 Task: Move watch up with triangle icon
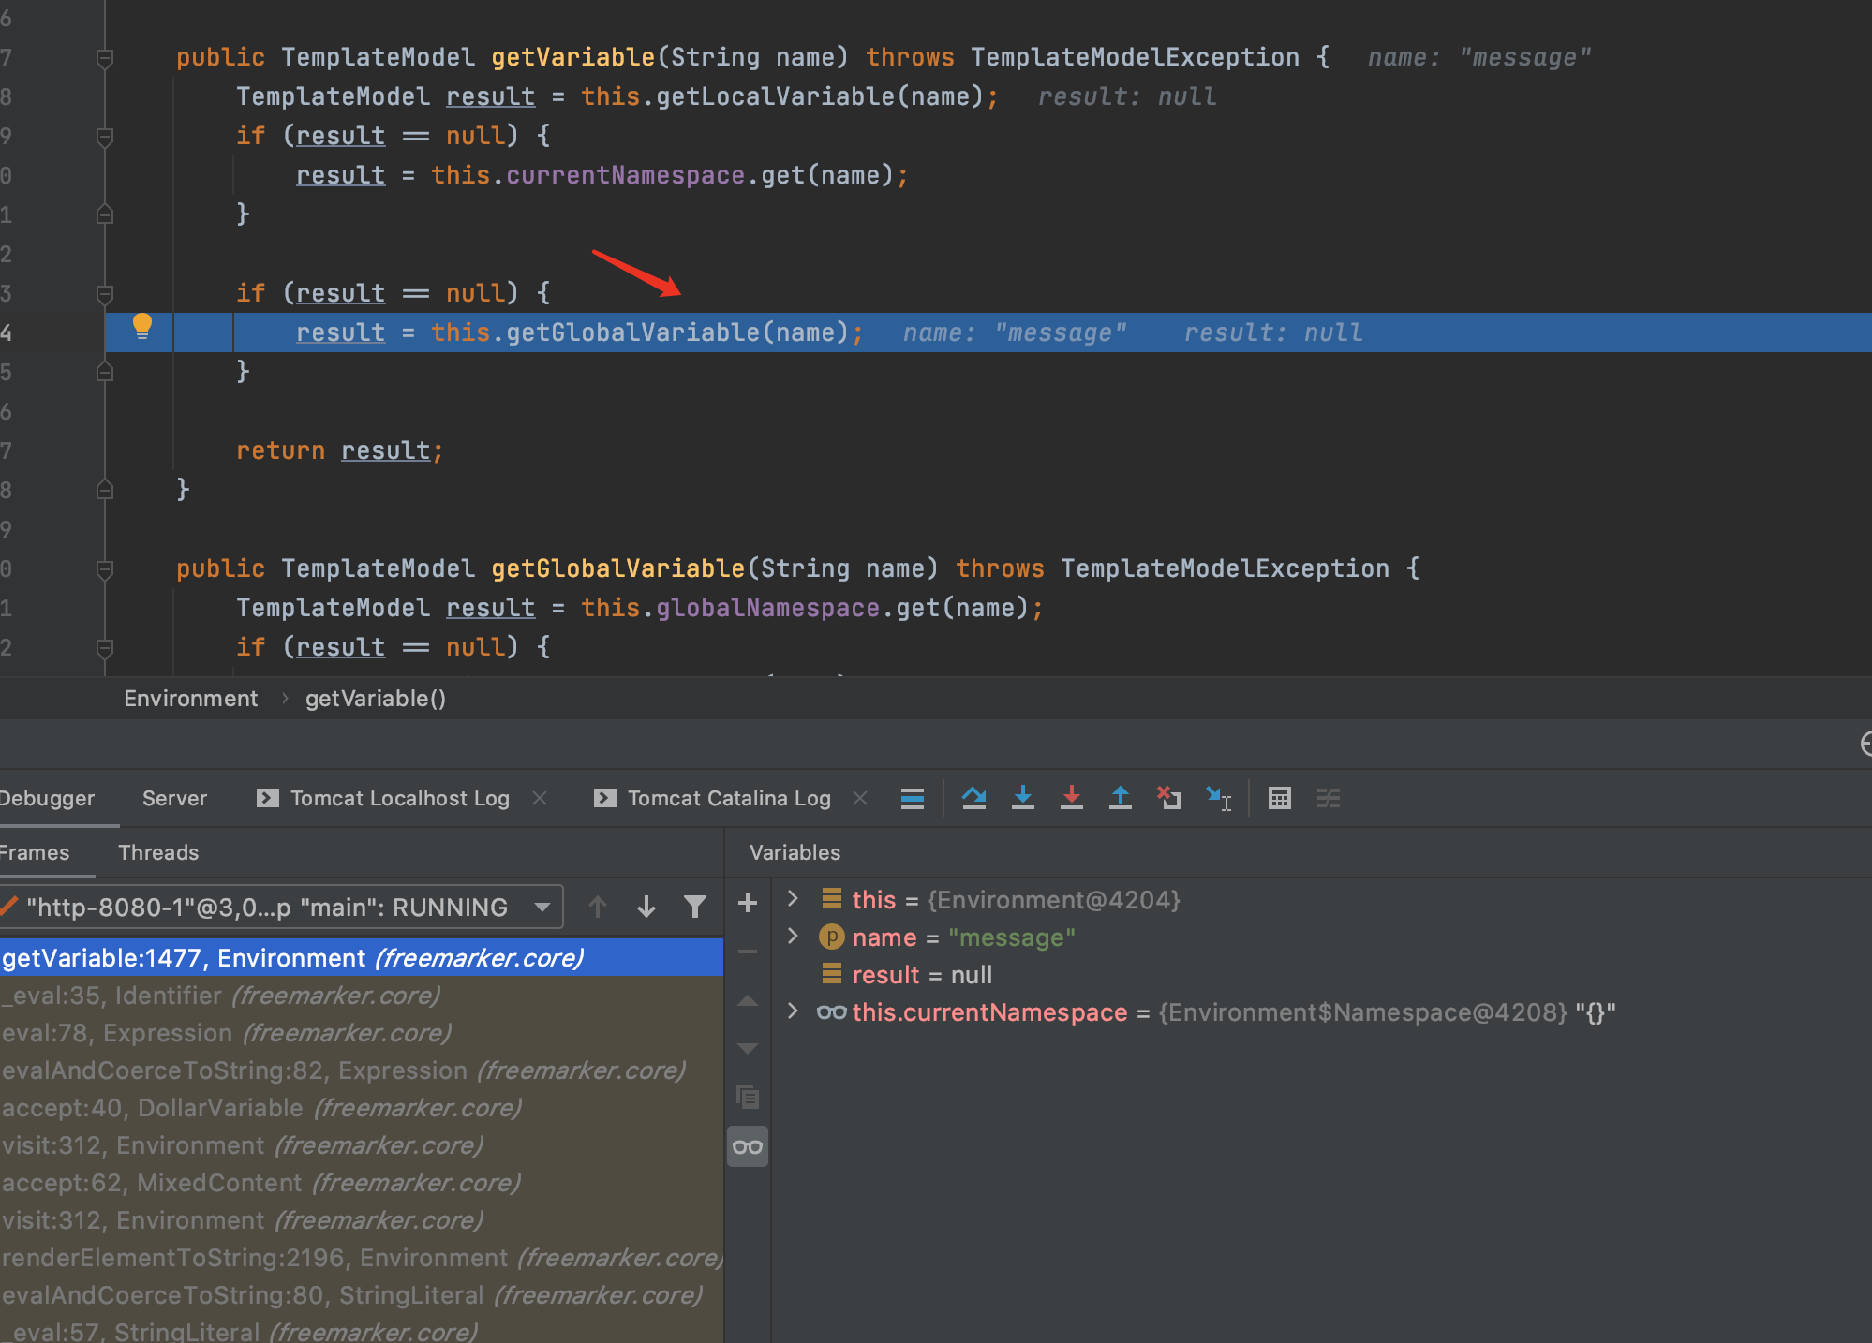coord(748,1001)
